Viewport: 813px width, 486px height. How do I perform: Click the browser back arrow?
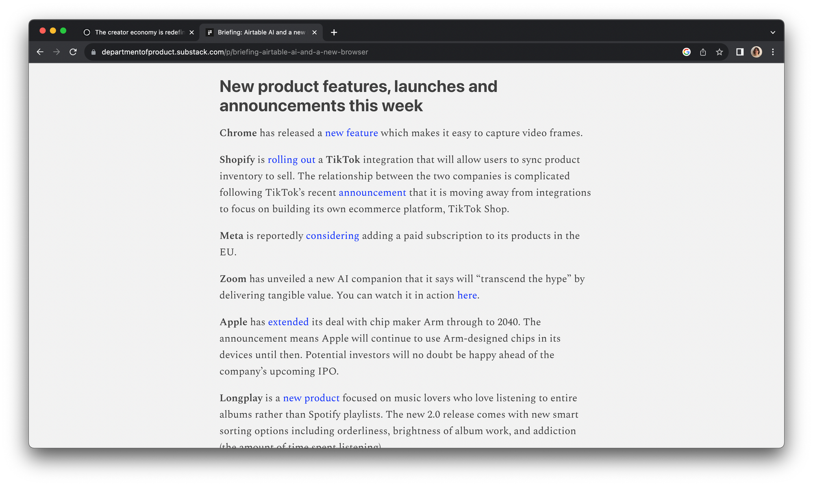click(40, 52)
